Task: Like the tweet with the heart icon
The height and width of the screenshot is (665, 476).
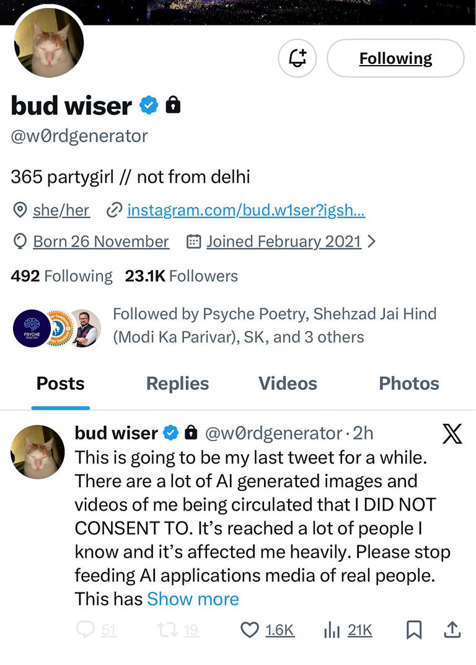Action: pos(249,630)
